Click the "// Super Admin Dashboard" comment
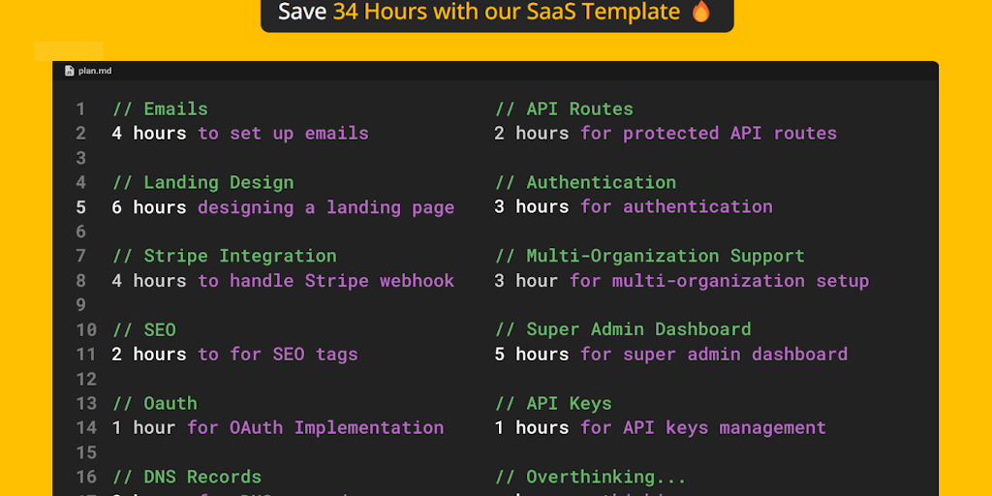This screenshot has width=992, height=496. (623, 329)
